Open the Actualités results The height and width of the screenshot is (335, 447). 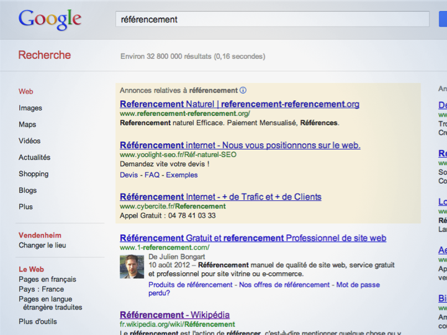pyautogui.click(x=35, y=157)
